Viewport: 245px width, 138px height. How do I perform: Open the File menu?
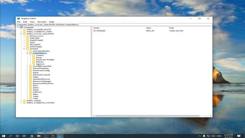(x=19, y=22)
